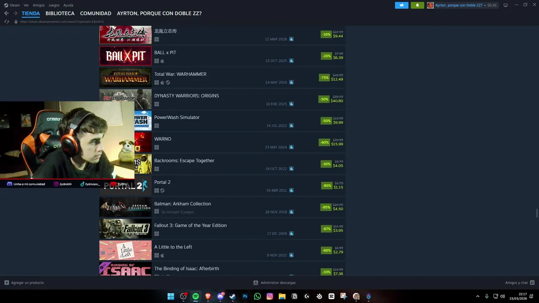Open the DYNASTY WARRIORS: ORIGINS listing

222,99
